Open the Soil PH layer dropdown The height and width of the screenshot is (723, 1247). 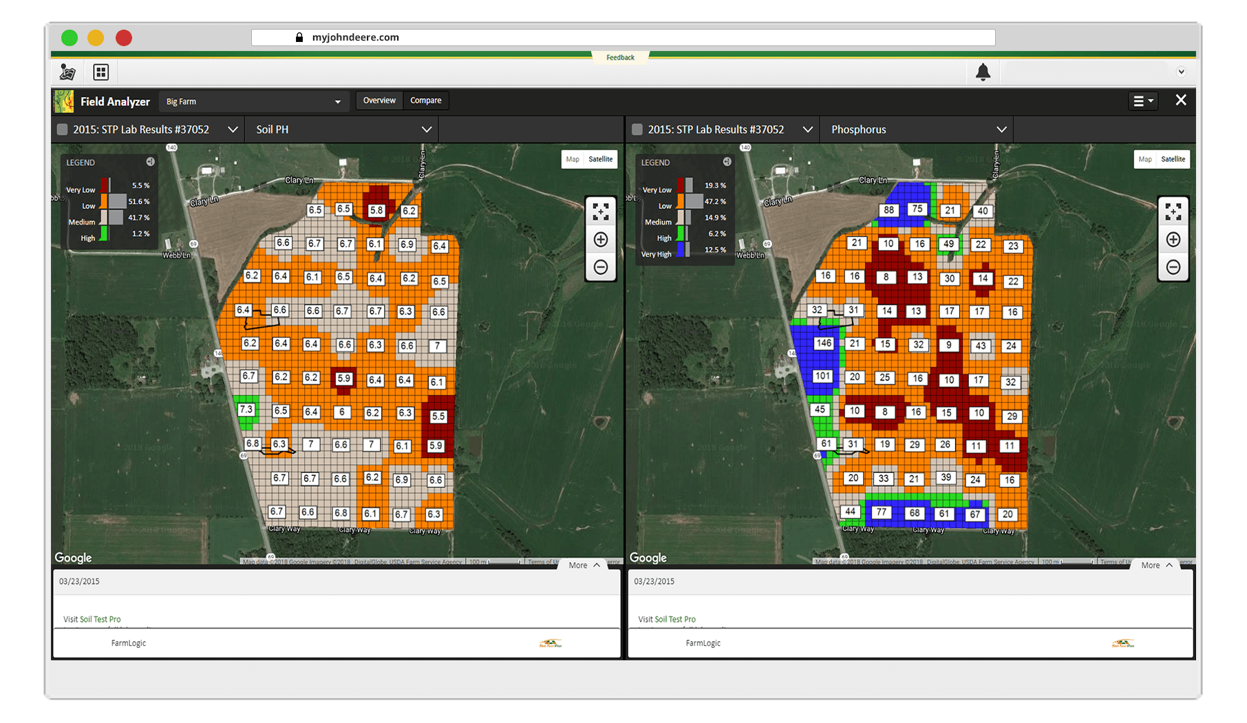341,129
